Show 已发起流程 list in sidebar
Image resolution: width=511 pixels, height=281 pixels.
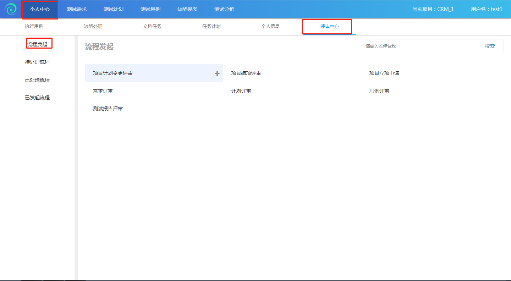[37, 98]
